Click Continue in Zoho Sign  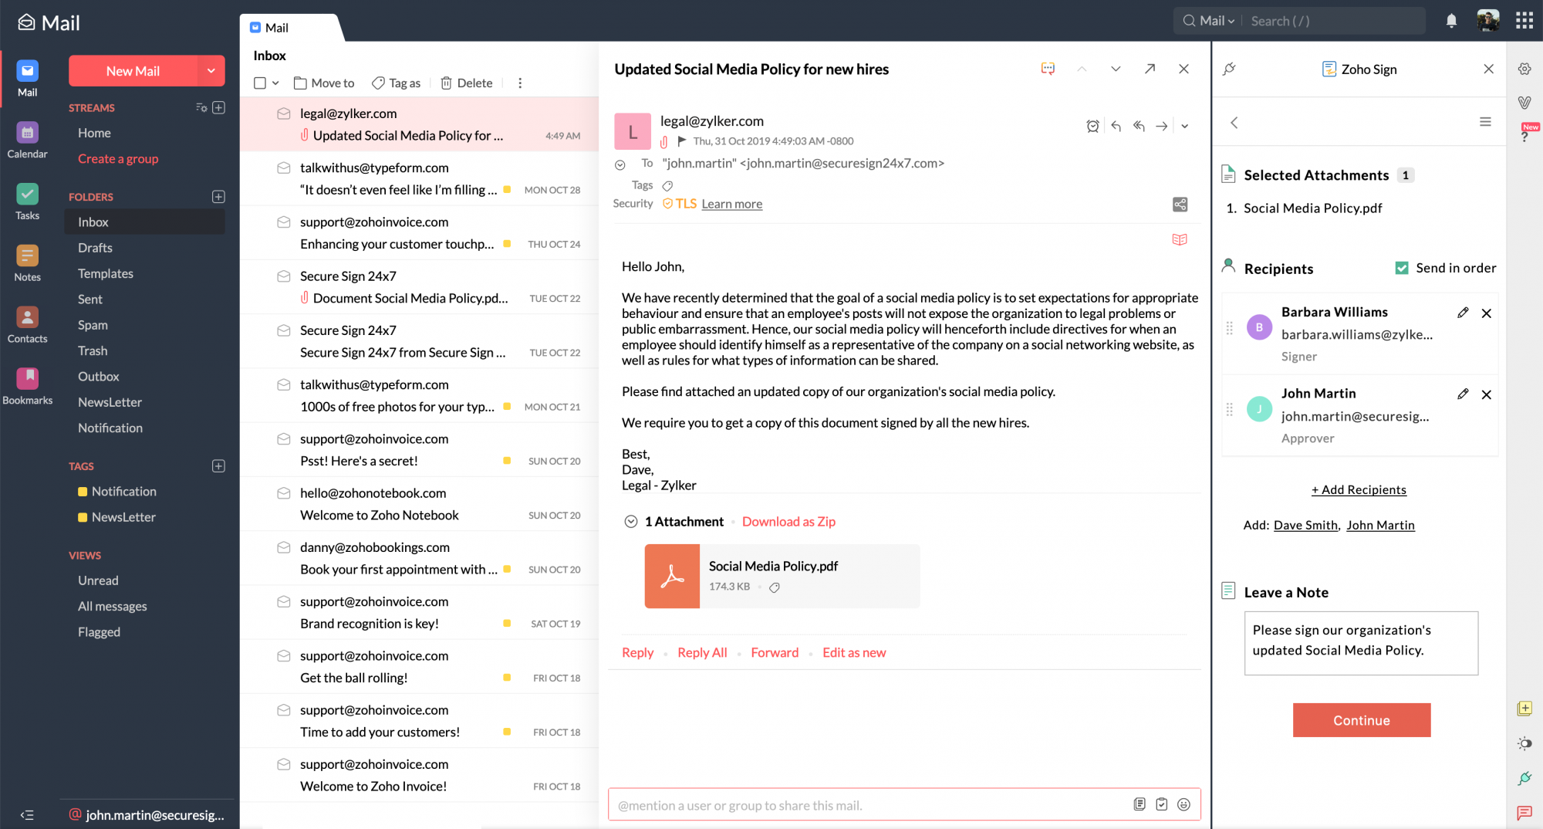coord(1362,720)
